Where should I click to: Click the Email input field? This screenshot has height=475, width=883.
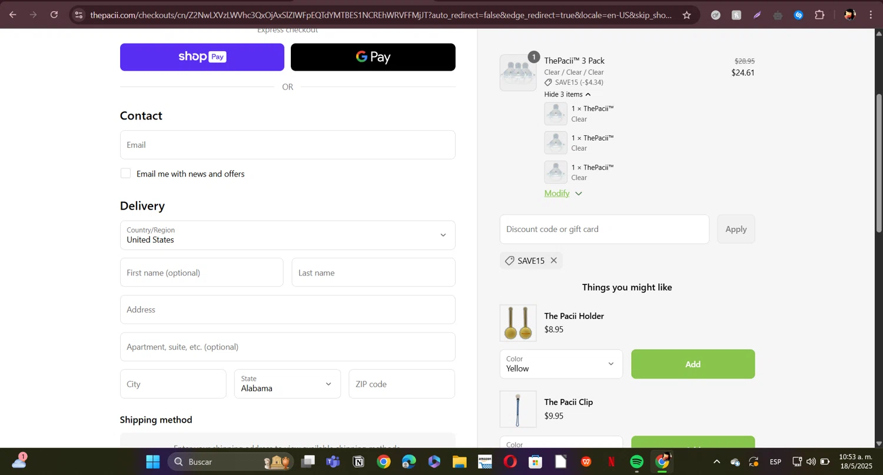[287, 145]
